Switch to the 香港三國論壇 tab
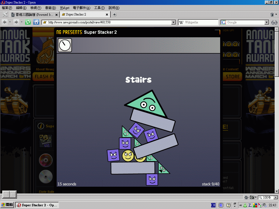The height and width of the screenshot is (209, 279). [x=34, y=15]
